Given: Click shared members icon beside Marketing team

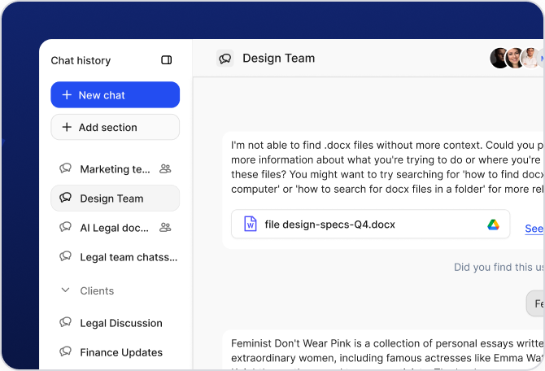Looking at the screenshot, I should (165, 169).
